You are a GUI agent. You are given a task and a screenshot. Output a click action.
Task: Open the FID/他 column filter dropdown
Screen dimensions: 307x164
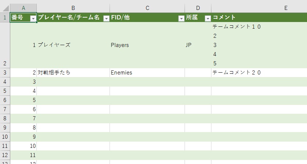point(181,18)
